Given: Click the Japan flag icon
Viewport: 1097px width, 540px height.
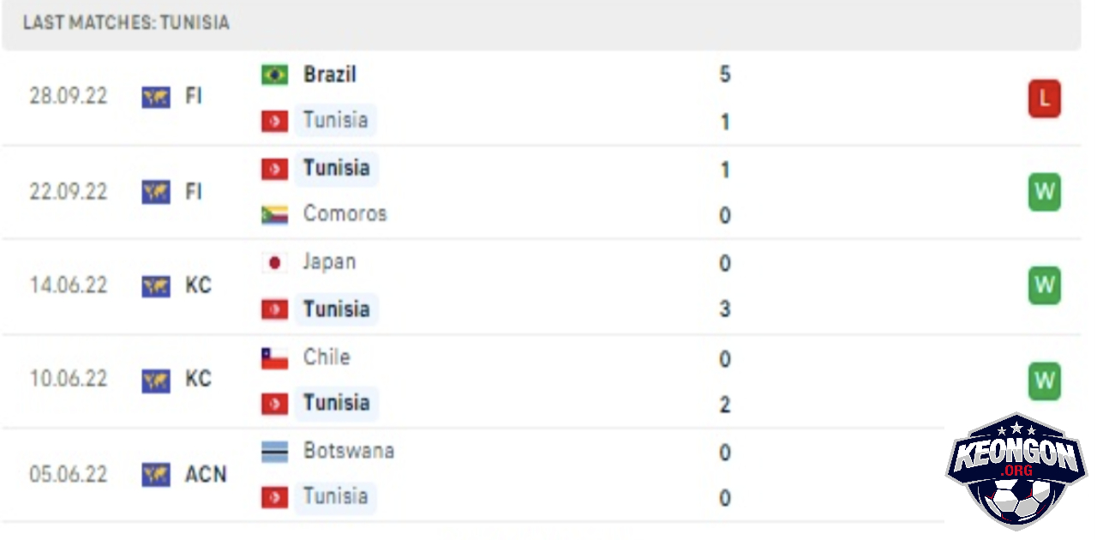Looking at the screenshot, I should click(x=274, y=262).
